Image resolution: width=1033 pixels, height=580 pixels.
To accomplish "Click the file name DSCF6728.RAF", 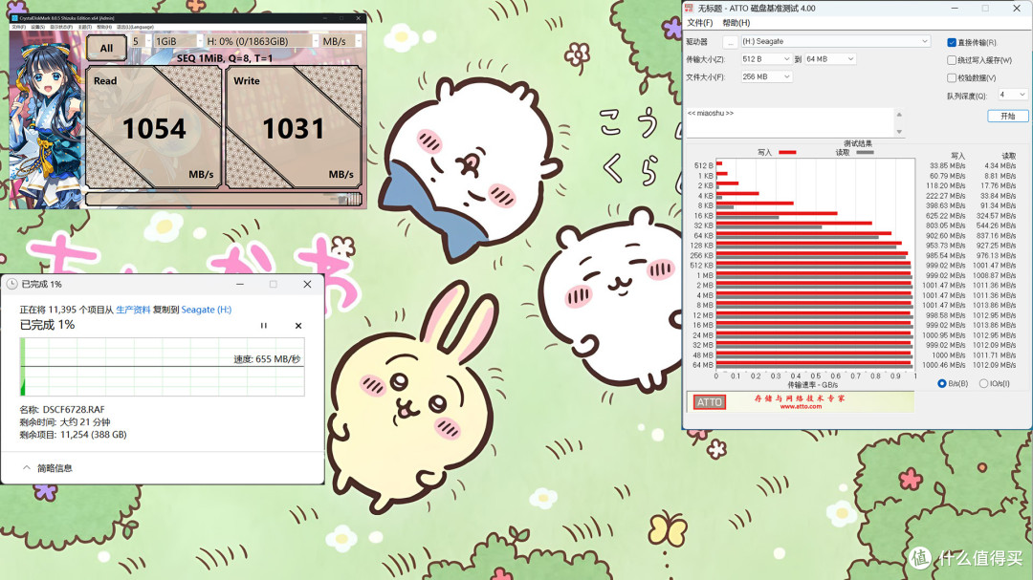I will pyautogui.click(x=74, y=410).
